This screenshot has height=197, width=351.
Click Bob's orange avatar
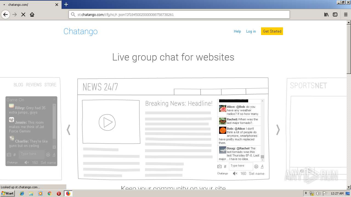point(222,130)
